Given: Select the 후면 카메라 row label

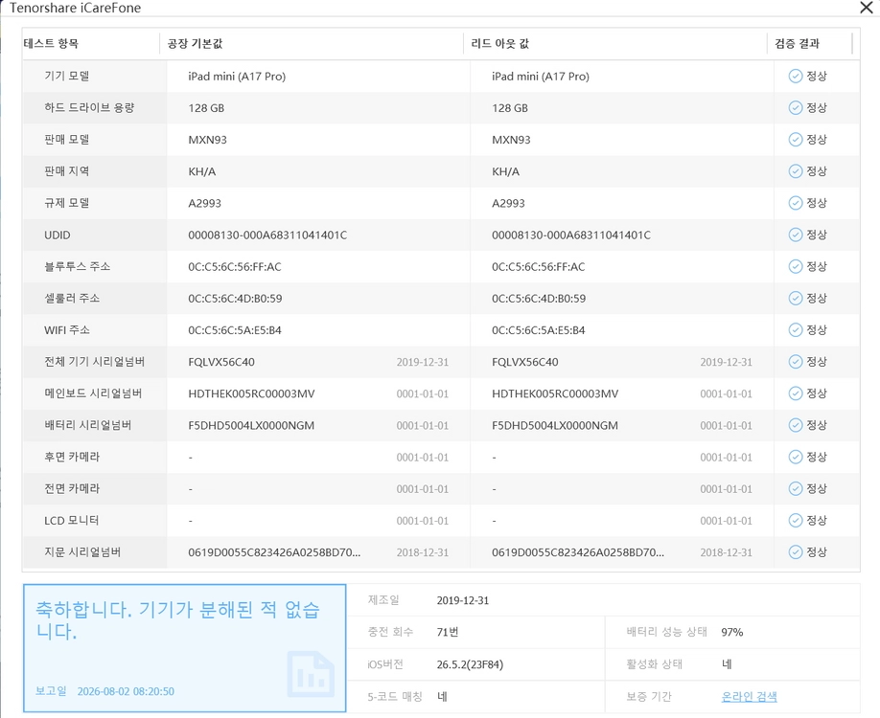Looking at the screenshot, I should [72, 457].
